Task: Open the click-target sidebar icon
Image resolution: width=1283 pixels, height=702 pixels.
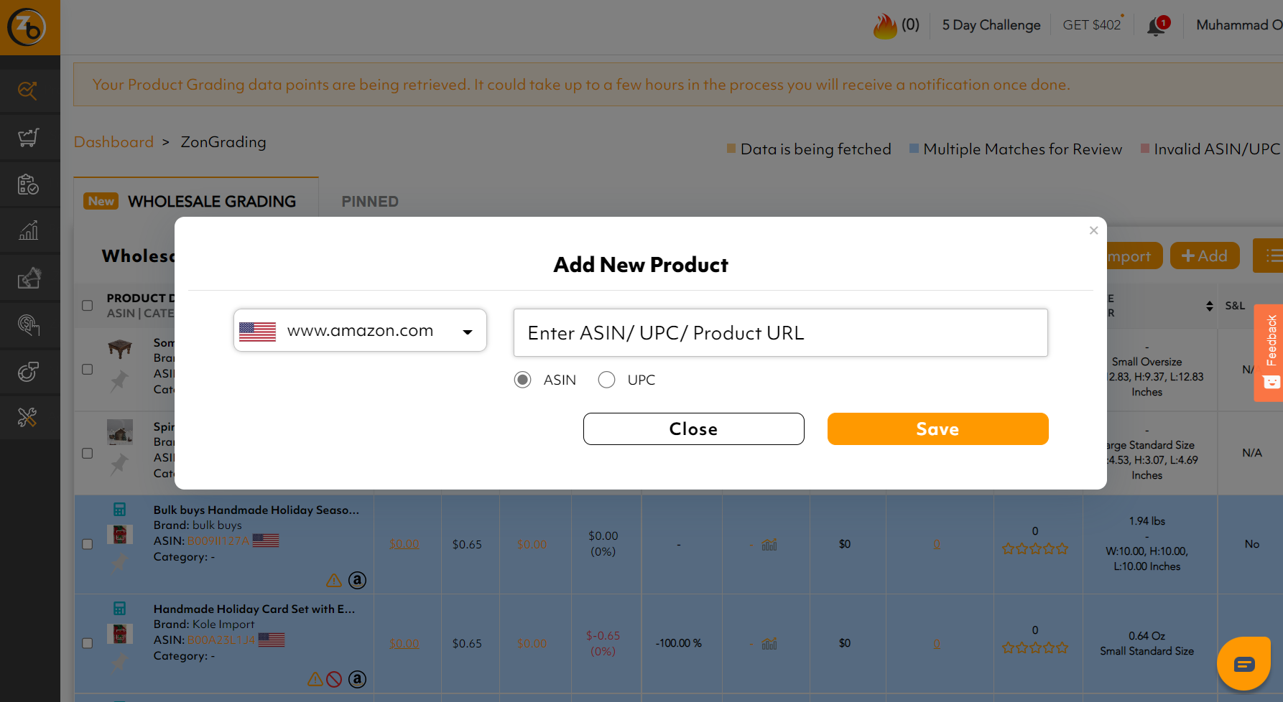Action: pos(29,324)
